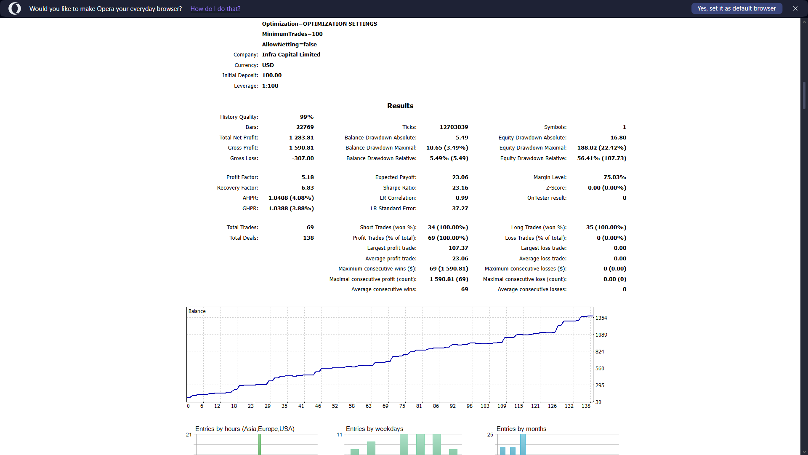808x455 pixels.
Task: Click the Entries by weekdays chart title
Action: point(374,429)
